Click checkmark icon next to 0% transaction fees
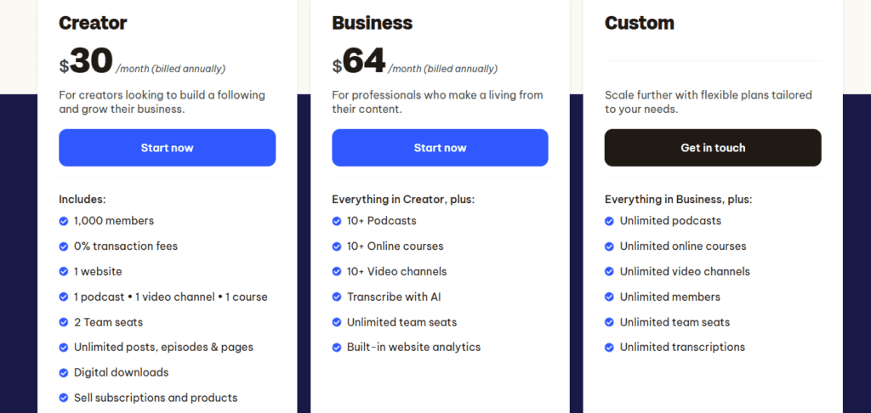 click(x=64, y=246)
